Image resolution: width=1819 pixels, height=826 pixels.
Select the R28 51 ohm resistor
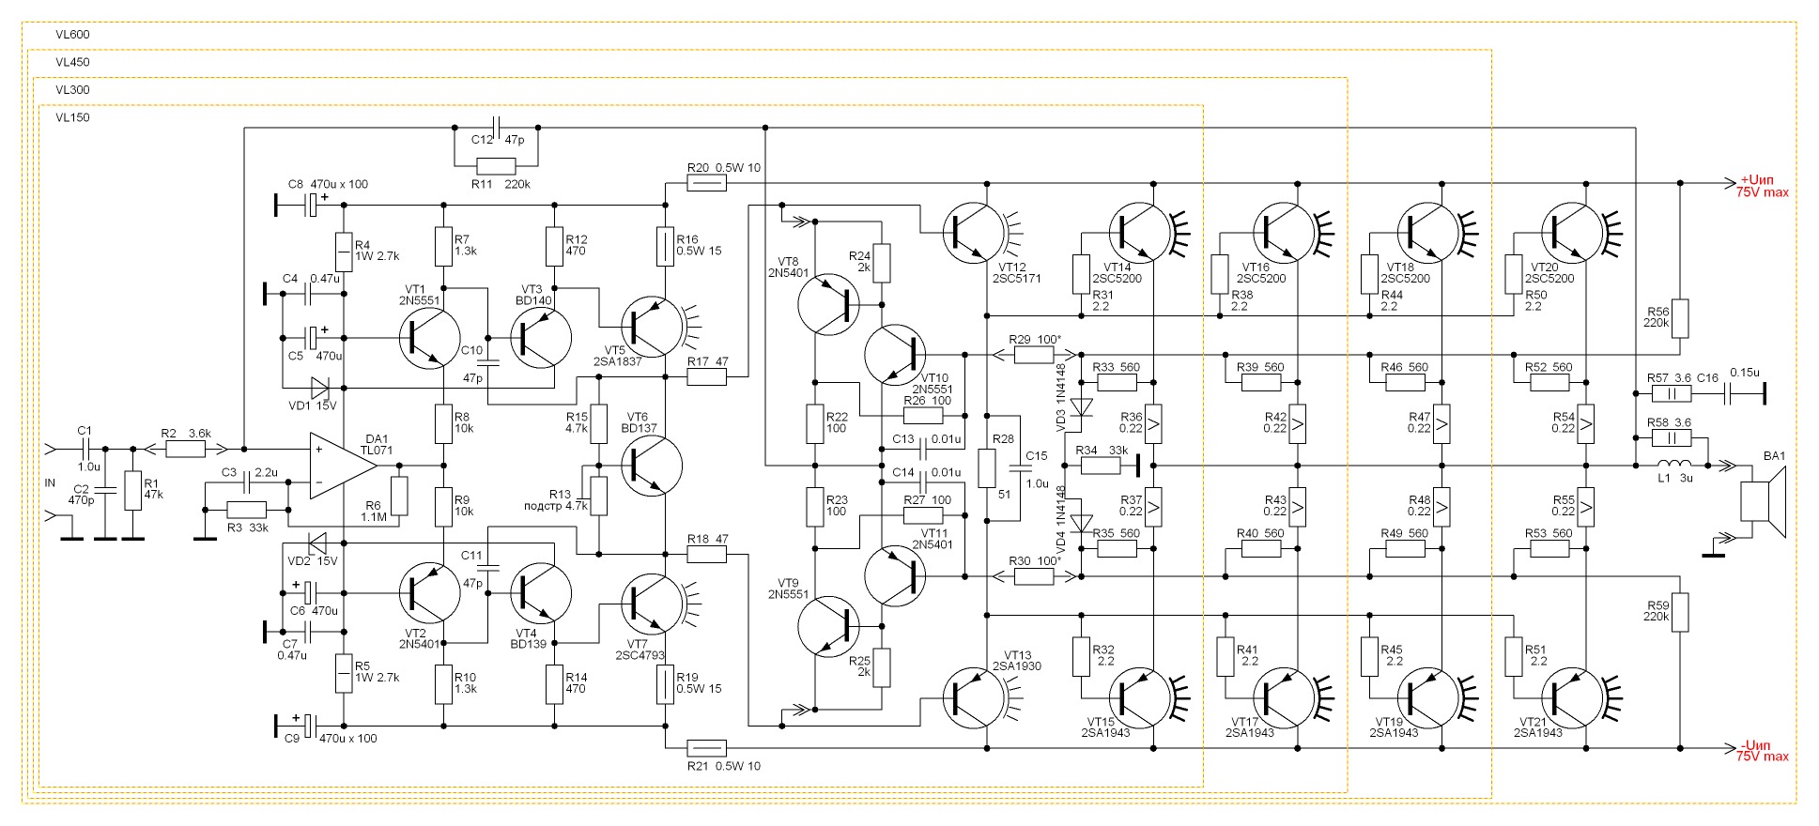coord(987,467)
